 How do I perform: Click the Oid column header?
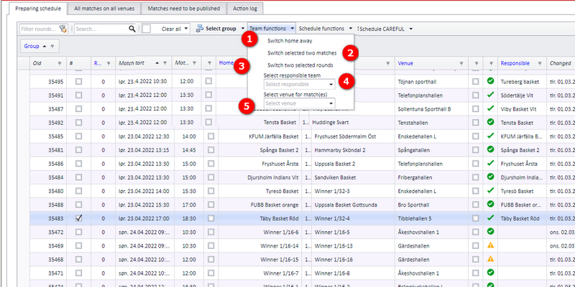[37, 63]
